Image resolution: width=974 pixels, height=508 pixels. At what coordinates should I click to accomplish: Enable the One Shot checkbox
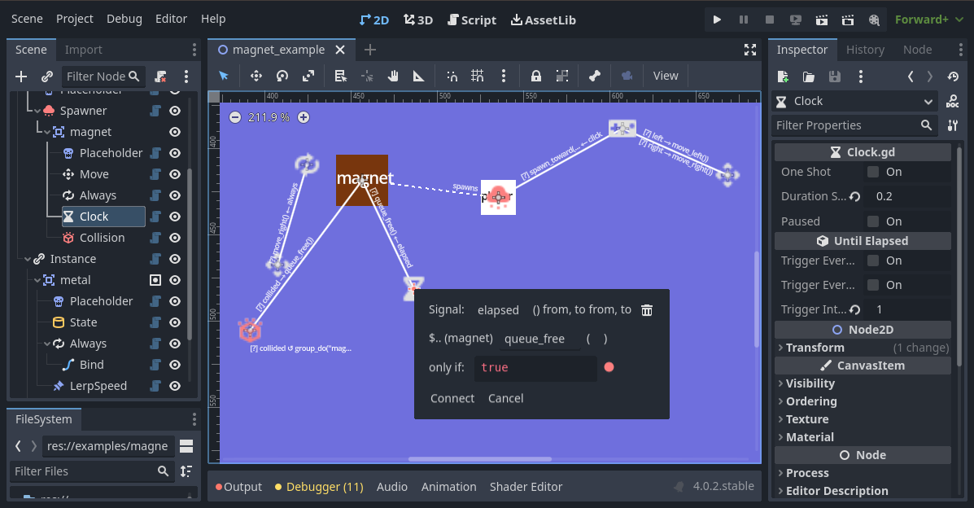pyautogui.click(x=873, y=172)
